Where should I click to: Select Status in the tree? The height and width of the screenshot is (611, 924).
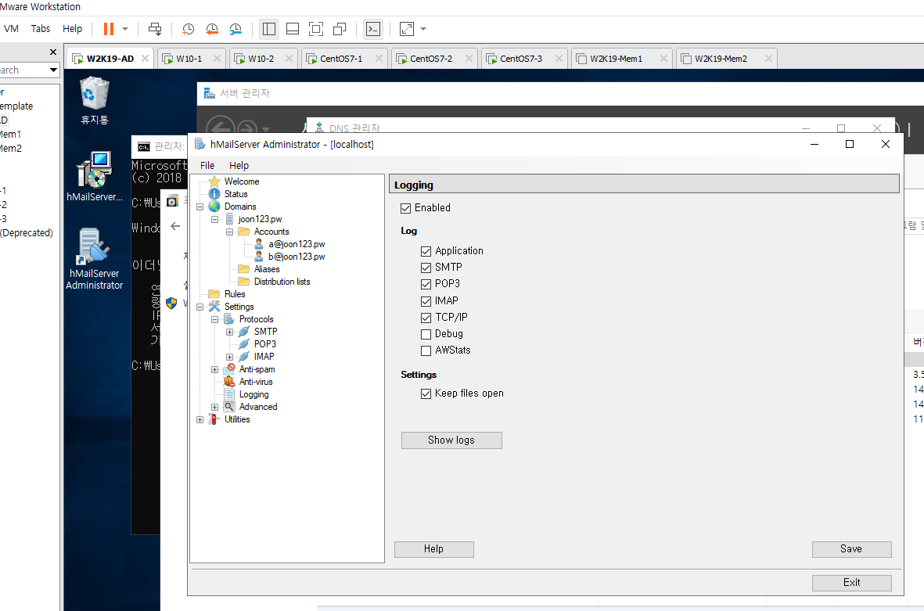click(235, 194)
